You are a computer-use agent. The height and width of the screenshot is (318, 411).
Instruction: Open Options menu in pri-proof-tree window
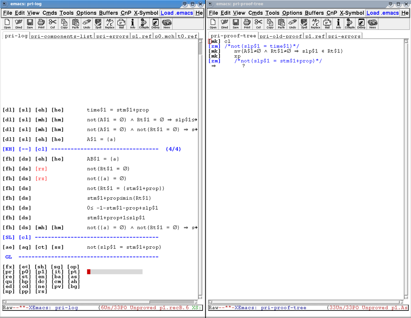click(x=292, y=13)
